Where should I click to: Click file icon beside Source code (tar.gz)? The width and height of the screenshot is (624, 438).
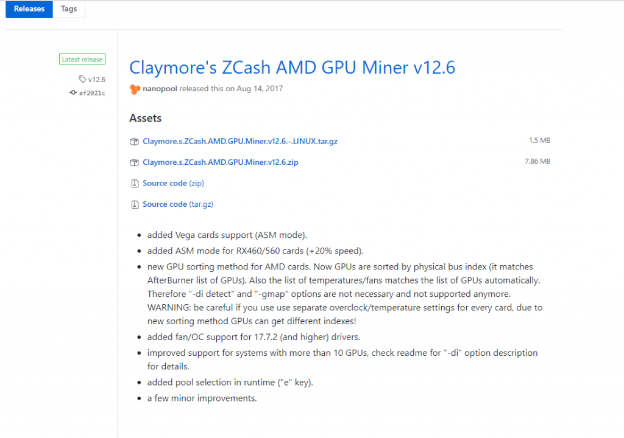coord(134,204)
